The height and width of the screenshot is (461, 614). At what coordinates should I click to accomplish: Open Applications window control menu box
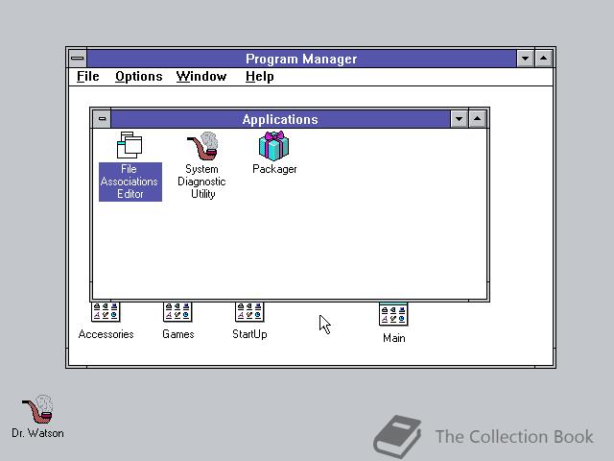[x=102, y=119]
